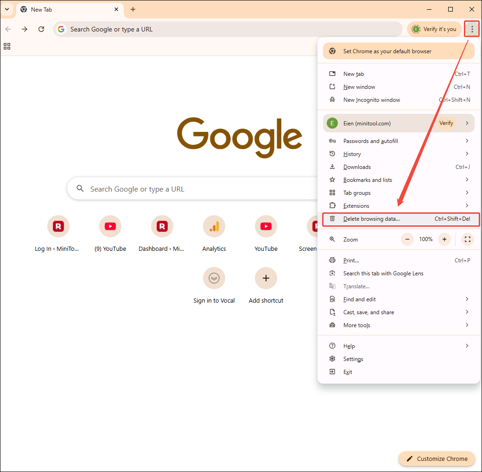Click the Add shortcut plus icon
The height and width of the screenshot is (472, 482).
click(266, 278)
